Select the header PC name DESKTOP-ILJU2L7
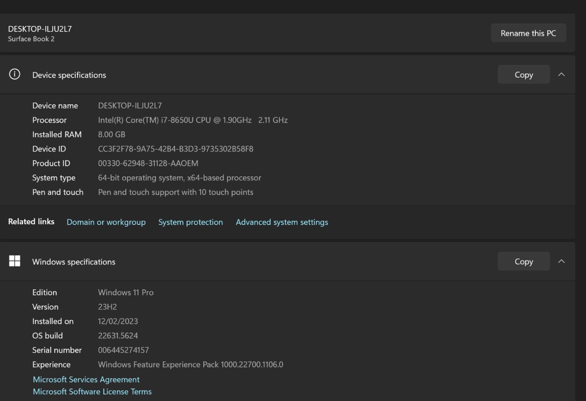Screen dimensions: 586x401 [x=40, y=29]
